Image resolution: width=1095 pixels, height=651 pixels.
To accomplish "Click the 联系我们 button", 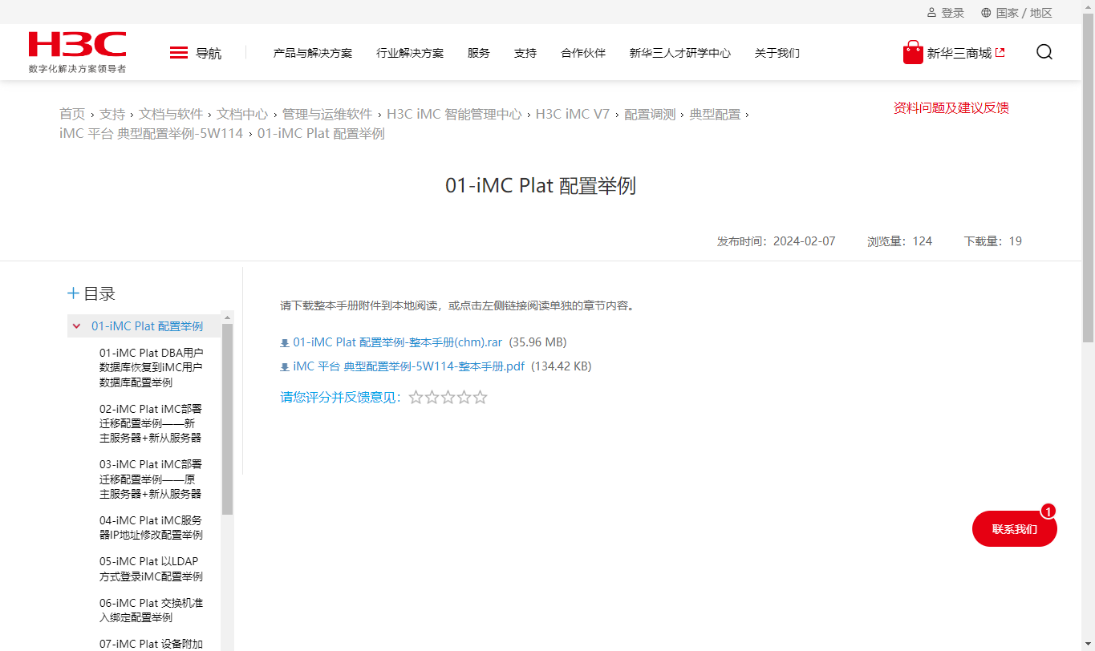I will [1015, 529].
